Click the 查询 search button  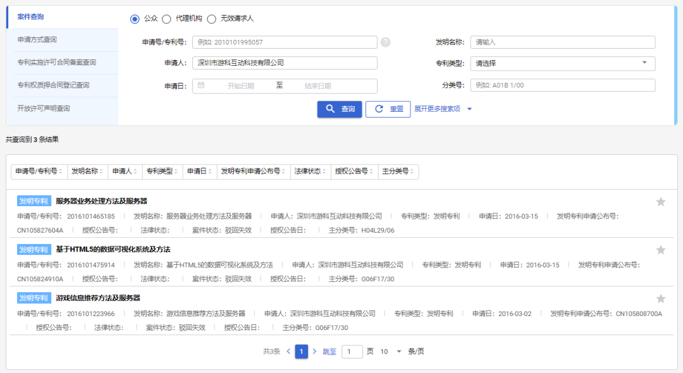[340, 109]
